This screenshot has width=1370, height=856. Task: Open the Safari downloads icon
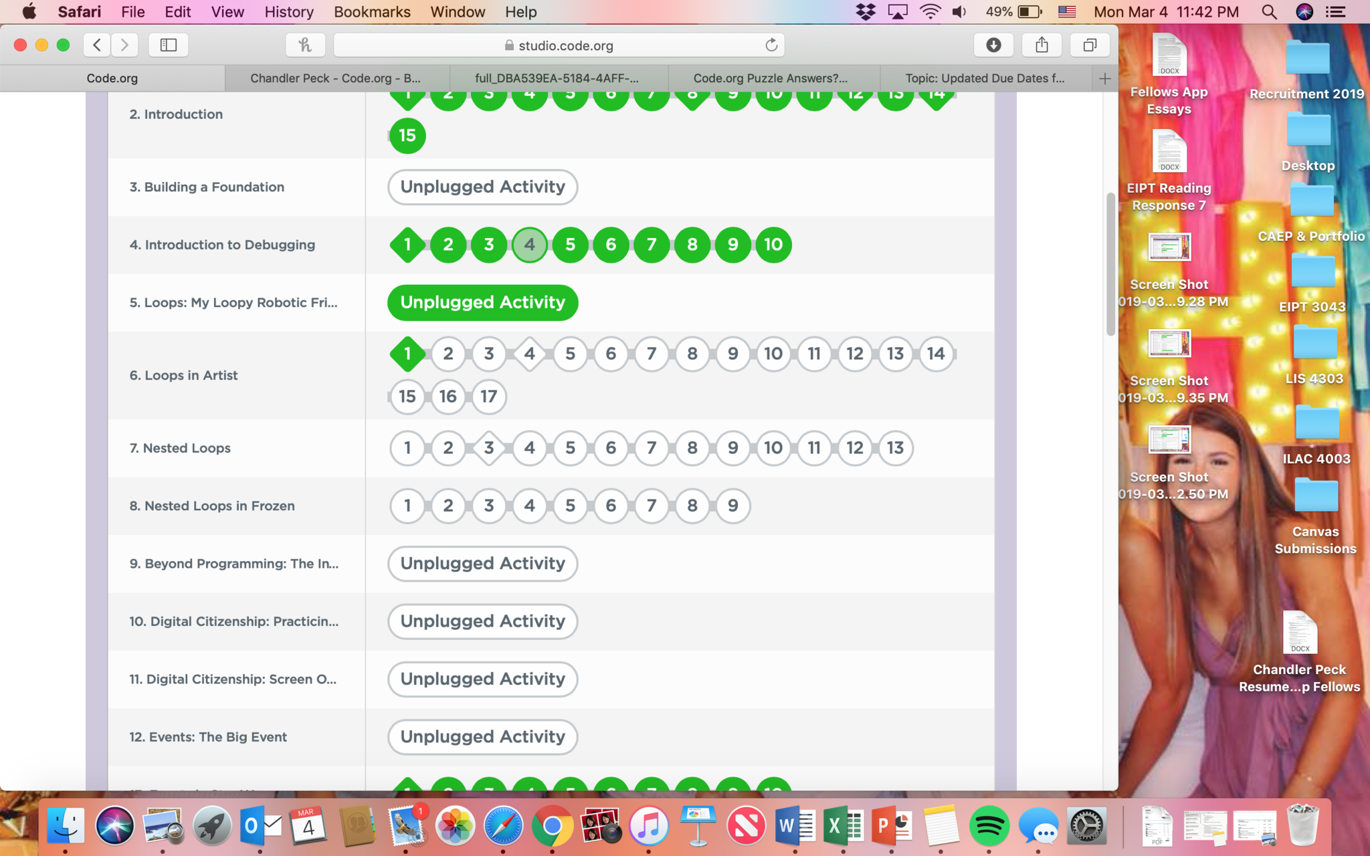(x=993, y=45)
